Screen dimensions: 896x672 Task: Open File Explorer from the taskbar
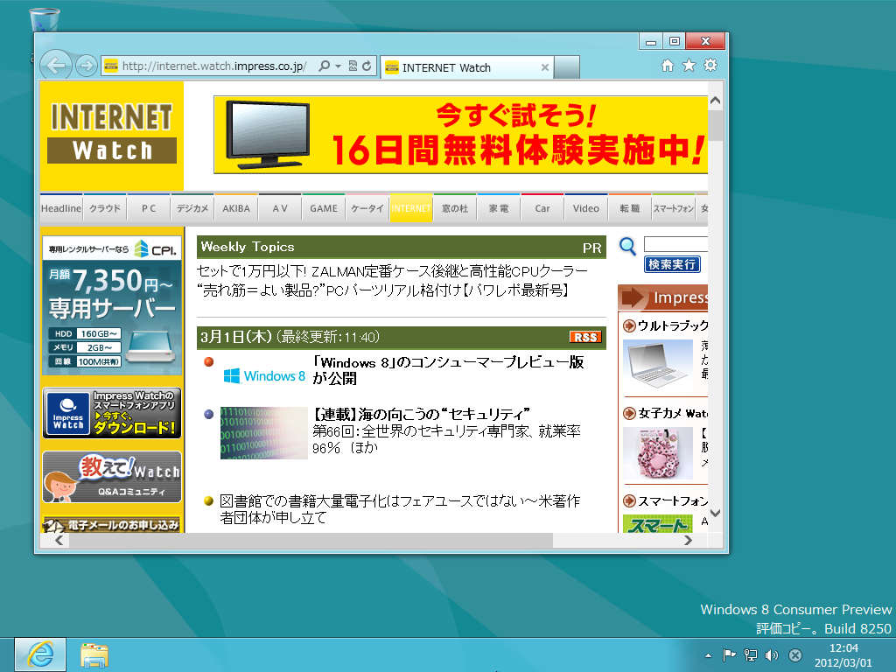point(94,655)
